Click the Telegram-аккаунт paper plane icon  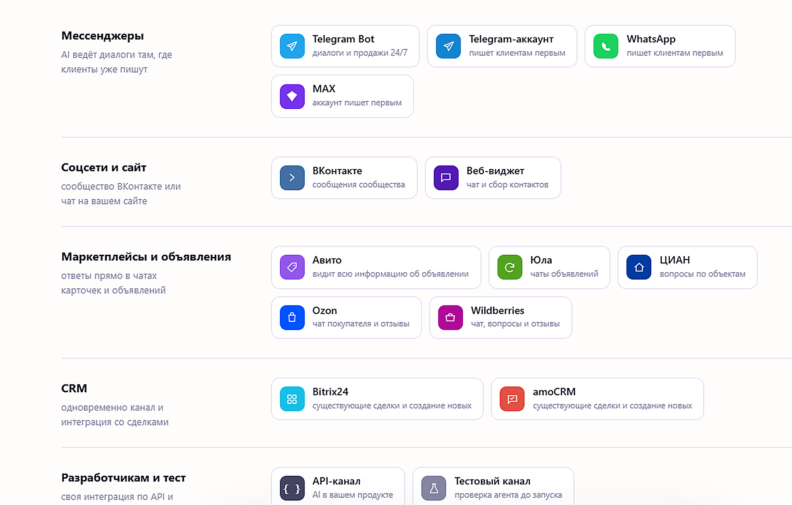(x=448, y=46)
